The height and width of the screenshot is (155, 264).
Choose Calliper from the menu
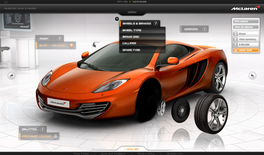coord(142,43)
